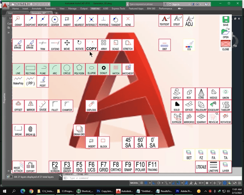This screenshot has width=244, height=195.
Task: Click the LTSCALE button
Action: pos(201,167)
